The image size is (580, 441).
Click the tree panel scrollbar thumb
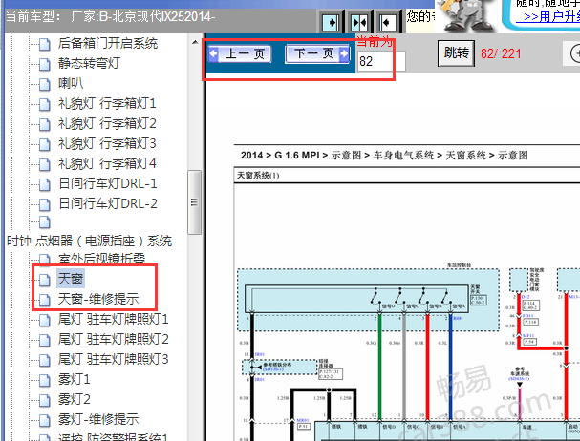pyautogui.click(x=194, y=202)
